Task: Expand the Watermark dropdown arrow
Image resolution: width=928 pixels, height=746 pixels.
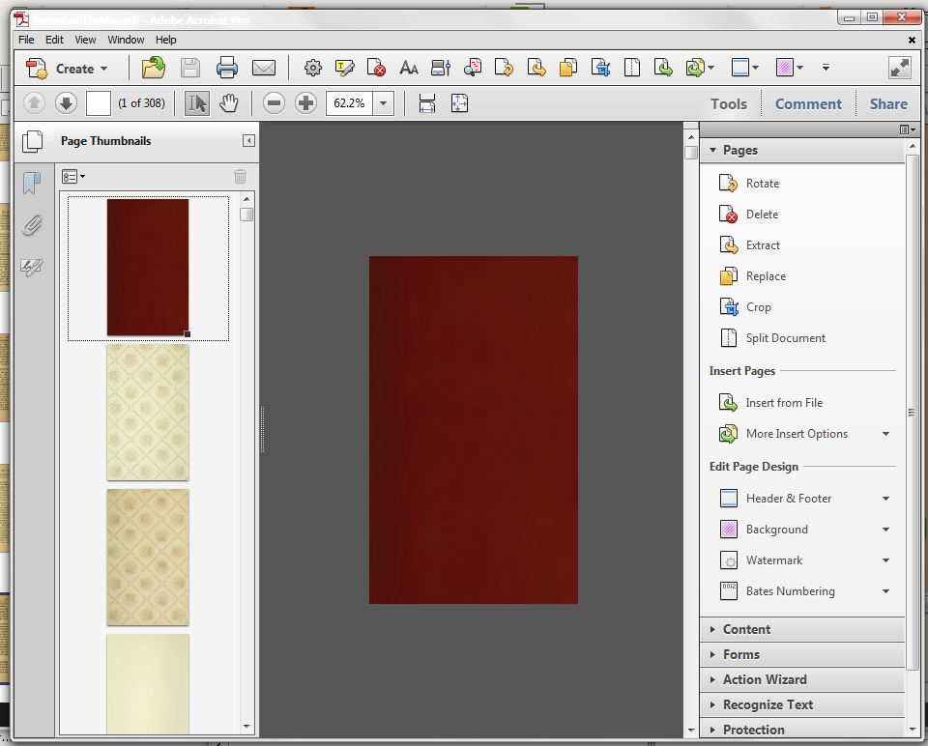Action: (x=885, y=560)
